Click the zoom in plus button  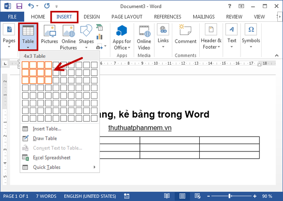tap(255, 196)
